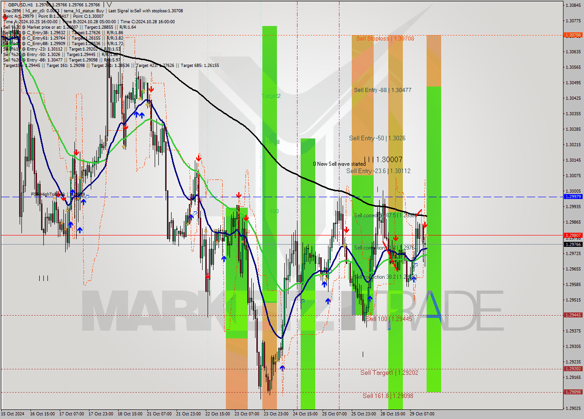This screenshot has width=584, height=419.
Task: Click the 'Sell Target1 | 1.29202' label
Action: 389,373
